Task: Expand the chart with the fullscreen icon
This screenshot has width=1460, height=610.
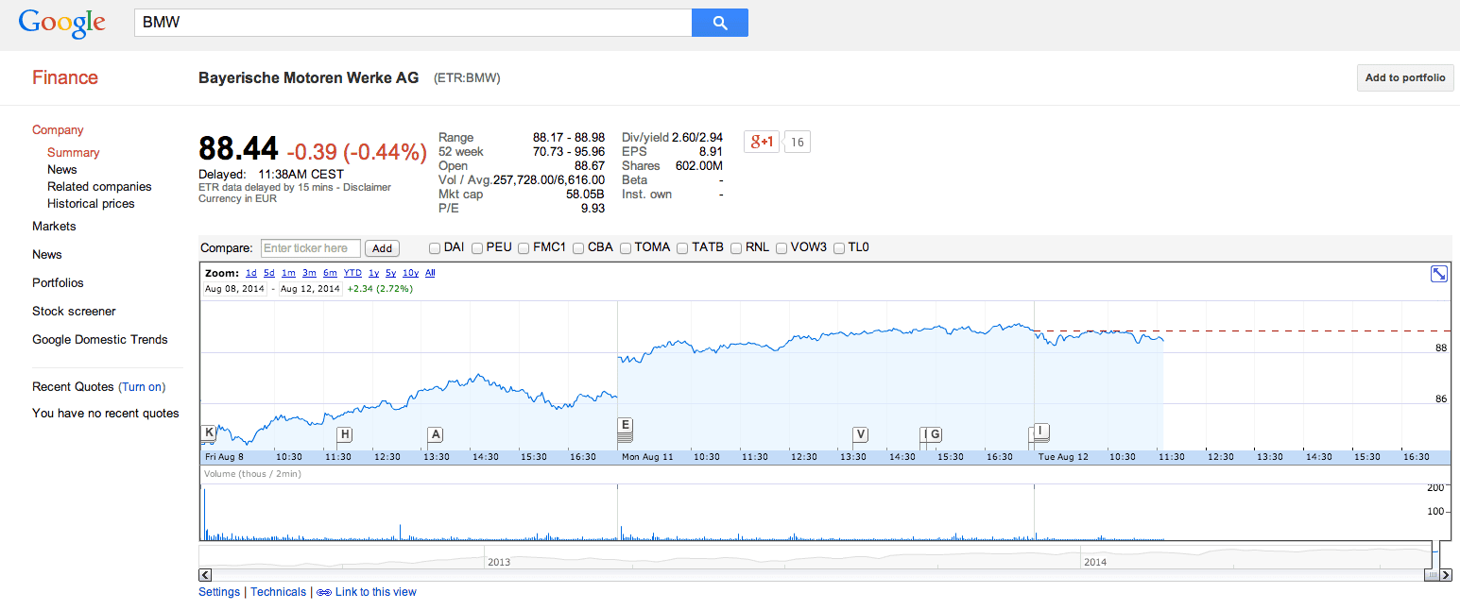Action: tap(1439, 274)
